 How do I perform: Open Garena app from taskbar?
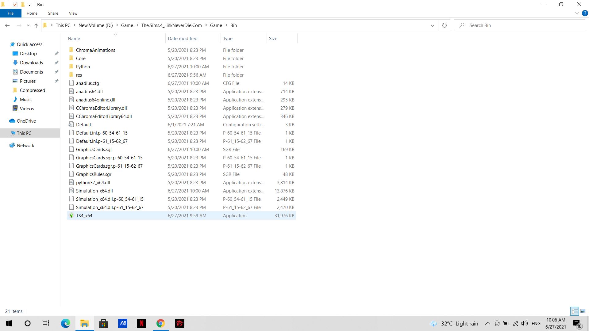click(179, 323)
